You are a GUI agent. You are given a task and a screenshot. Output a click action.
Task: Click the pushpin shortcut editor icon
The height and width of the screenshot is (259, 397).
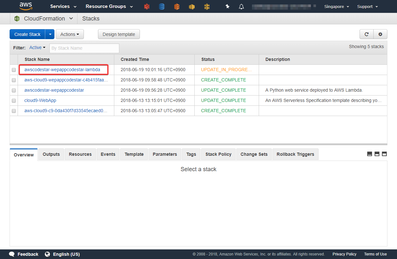tap(227, 6)
